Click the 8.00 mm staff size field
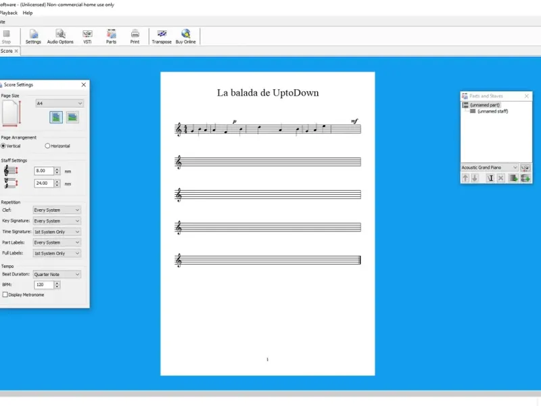541x406 pixels. coord(44,171)
